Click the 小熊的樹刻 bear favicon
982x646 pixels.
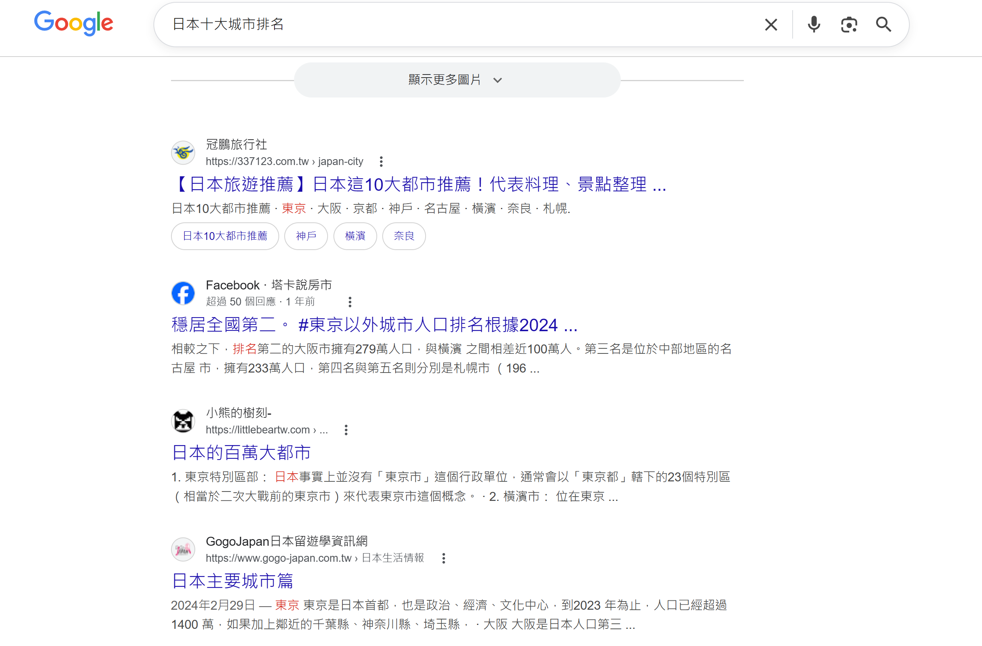pyautogui.click(x=183, y=421)
